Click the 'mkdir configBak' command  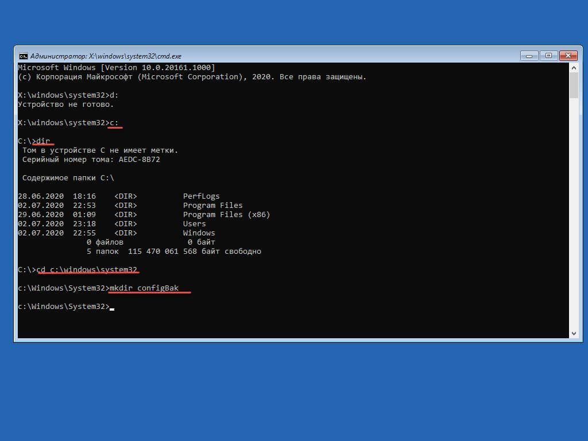144,288
